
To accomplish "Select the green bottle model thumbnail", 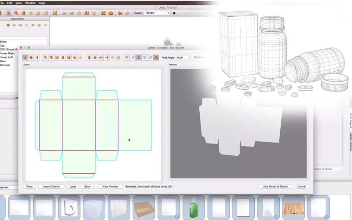I will [x=194, y=208].
